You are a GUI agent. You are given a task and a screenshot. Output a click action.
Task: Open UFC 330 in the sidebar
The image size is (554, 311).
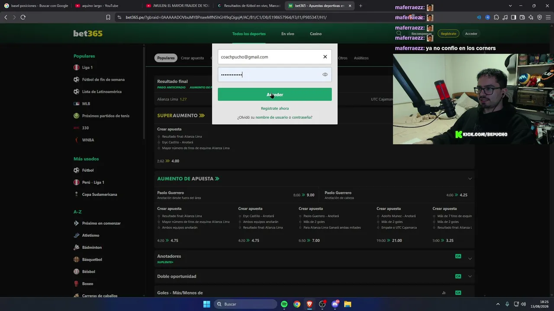click(85, 128)
